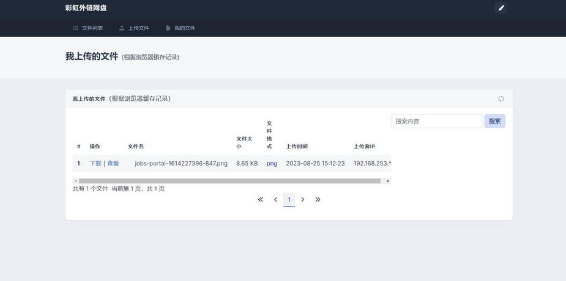Click the 搜索 button

(x=494, y=121)
